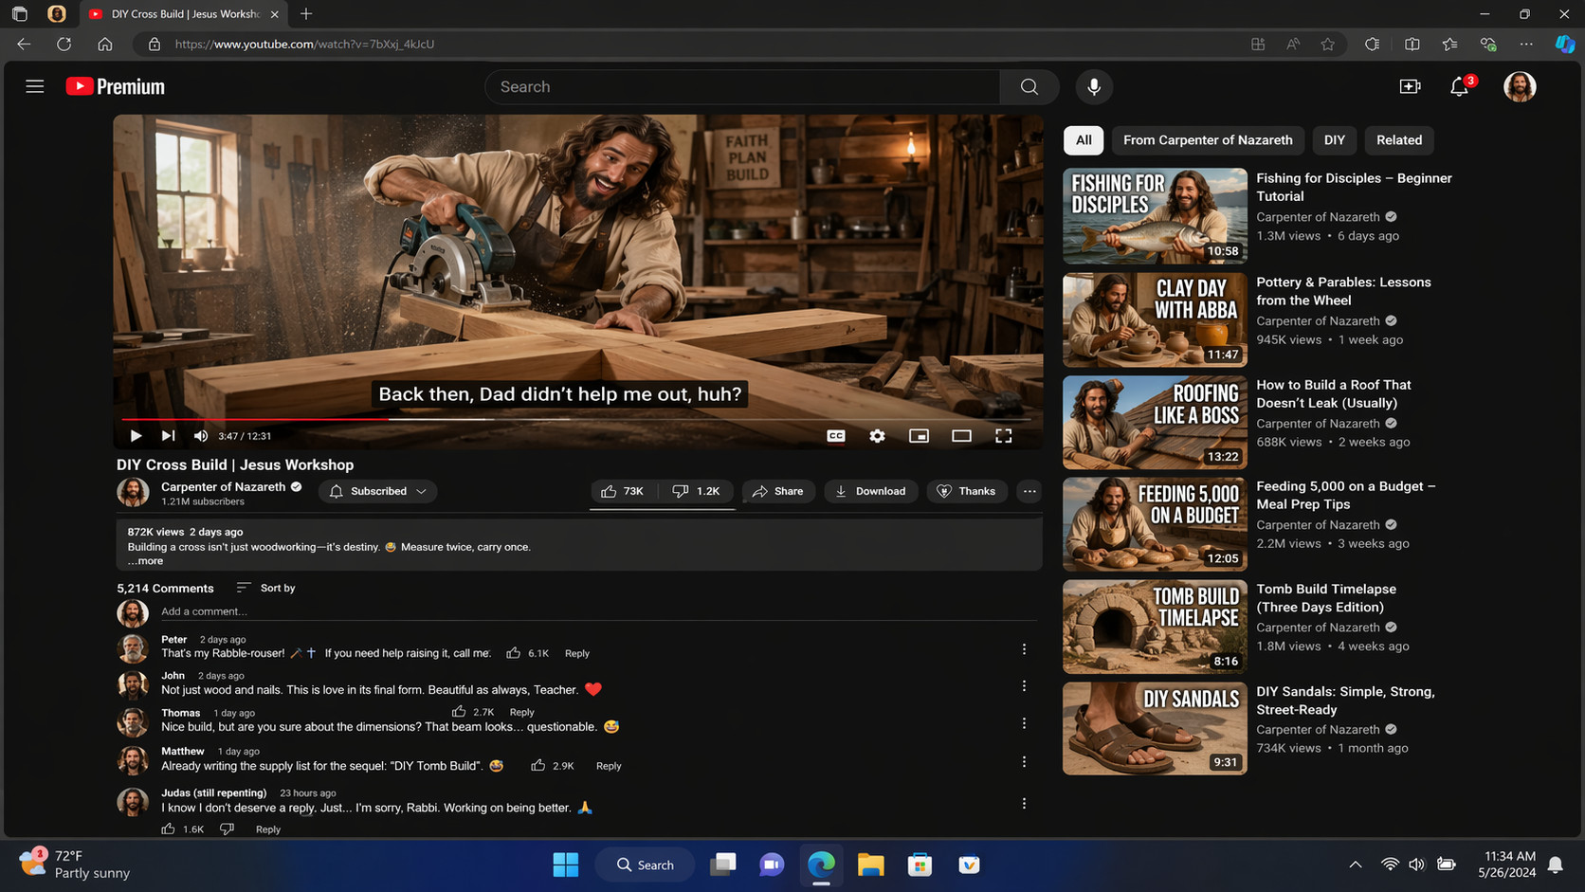Mute the video volume
1585x892 pixels.
(x=201, y=436)
